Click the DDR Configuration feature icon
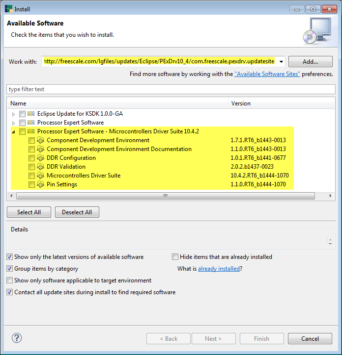 coord(41,158)
